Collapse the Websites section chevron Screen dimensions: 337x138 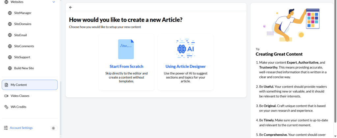pos(54,2)
